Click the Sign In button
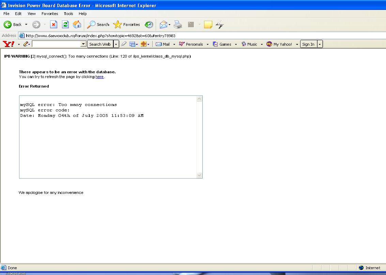 (308, 44)
